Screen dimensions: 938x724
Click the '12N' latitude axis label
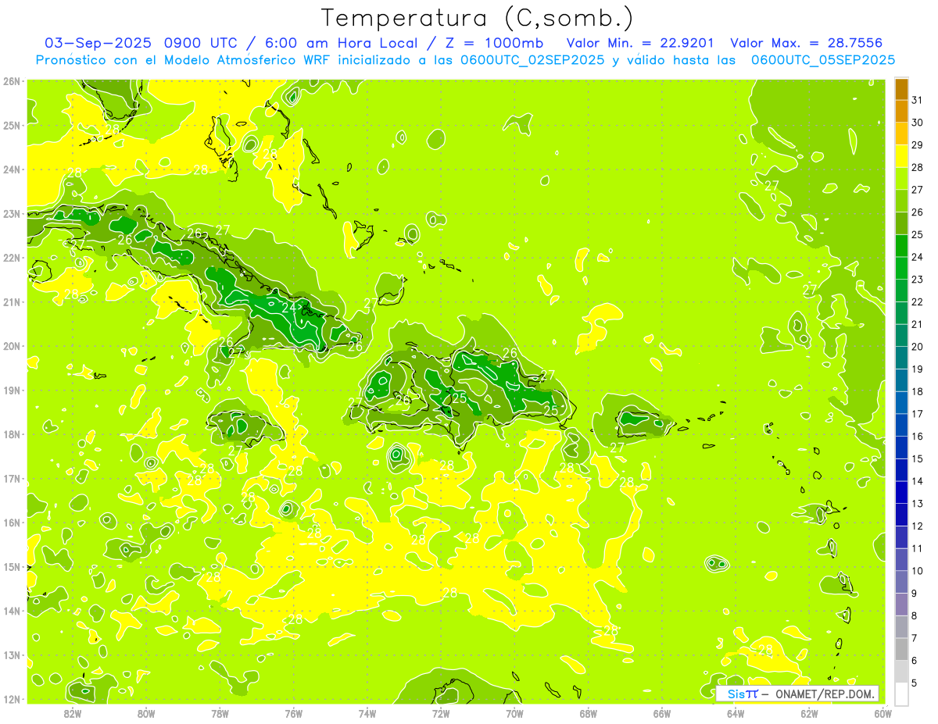(x=12, y=699)
